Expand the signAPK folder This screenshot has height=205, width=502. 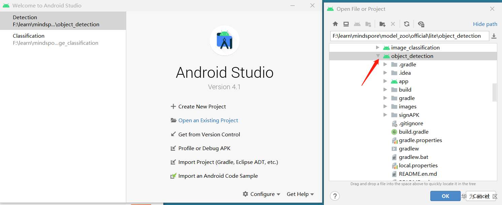click(x=386, y=115)
